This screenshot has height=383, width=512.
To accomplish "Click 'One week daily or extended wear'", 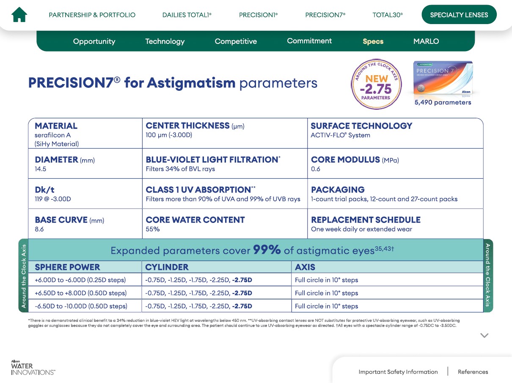I will (361, 229).
